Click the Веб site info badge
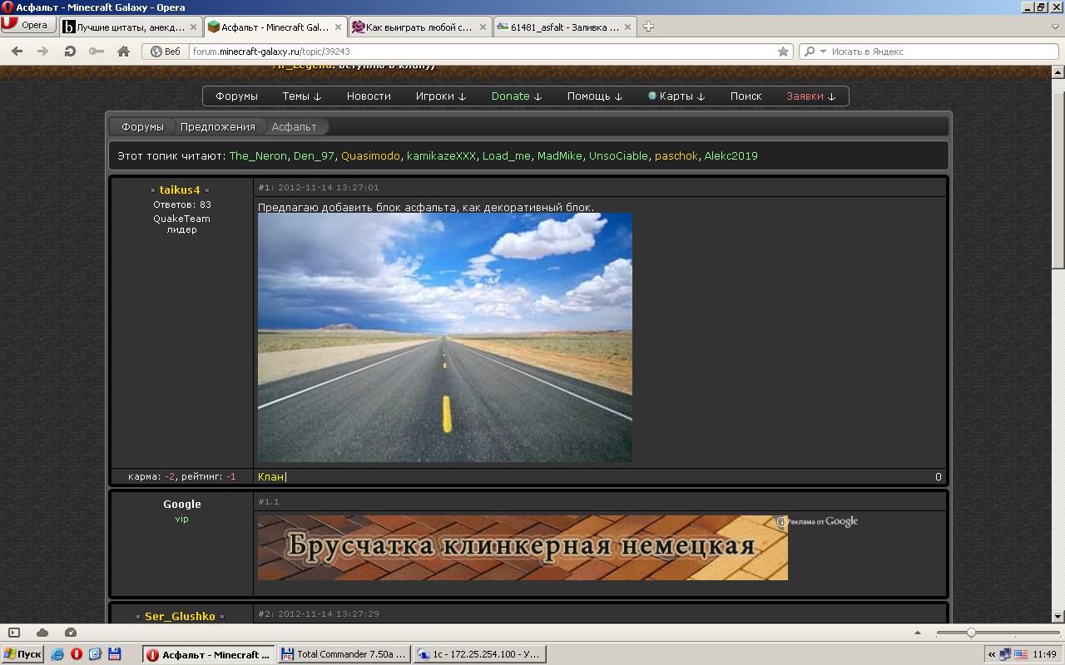Image resolution: width=1065 pixels, height=665 pixels. coord(165,52)
